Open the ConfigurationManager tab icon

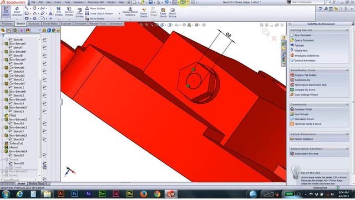pyautogui.click(x=15, y=31)
